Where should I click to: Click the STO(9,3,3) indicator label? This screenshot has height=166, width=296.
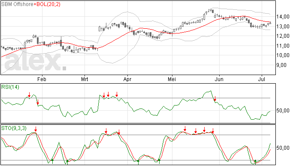coord(14,128)
